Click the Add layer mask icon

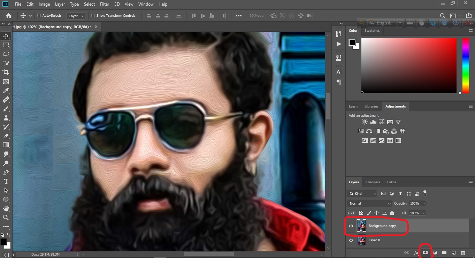425,252
